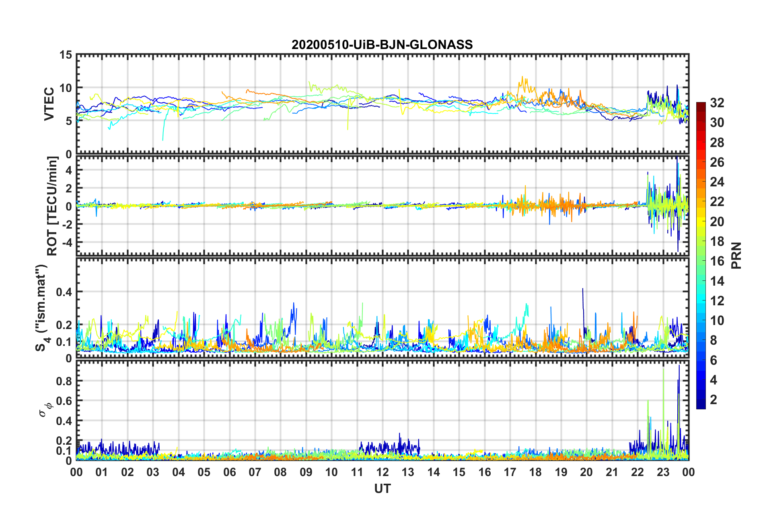Screen dimensions: 765x511
Task: Click the sigma phi plot panel
Action: tap(382, 410)
